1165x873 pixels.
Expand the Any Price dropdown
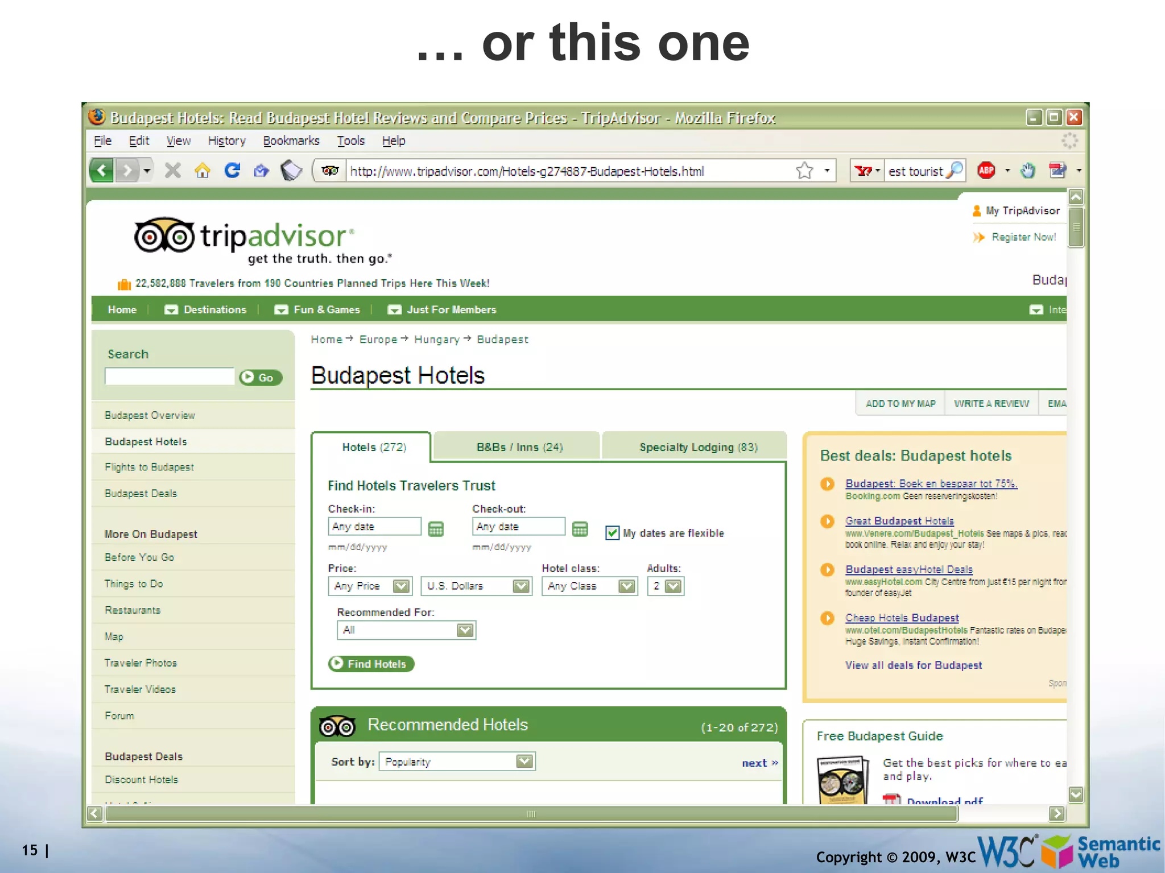400,586
